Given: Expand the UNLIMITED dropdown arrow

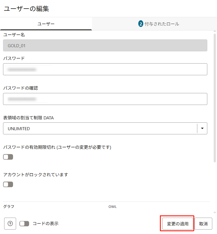Looking at the screenshot, I should coord(202,128).
